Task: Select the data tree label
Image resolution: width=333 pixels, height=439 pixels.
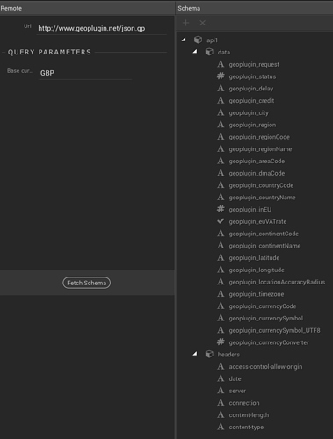Action: 224,52
